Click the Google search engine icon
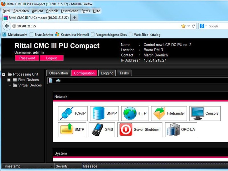Image resolution: width=228 pixels, height=171 pixels. 202,26
